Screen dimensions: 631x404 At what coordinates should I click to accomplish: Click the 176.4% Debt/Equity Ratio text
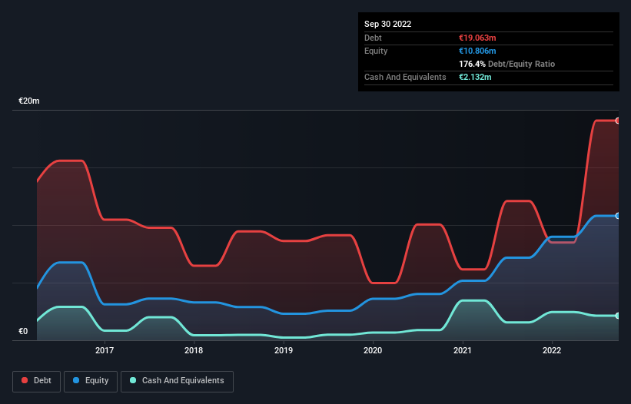pos(506,64)
